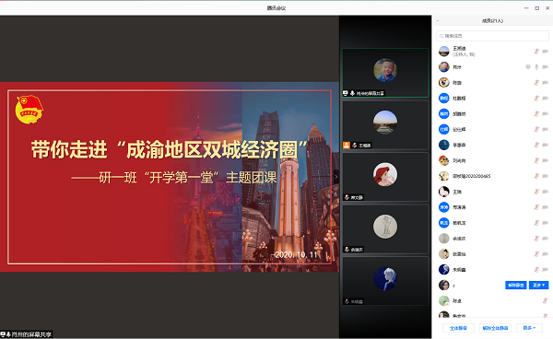The image size is (553, 339).
Task: Click the shield icon in the child-photo member's row
Action: coord(528,67)
